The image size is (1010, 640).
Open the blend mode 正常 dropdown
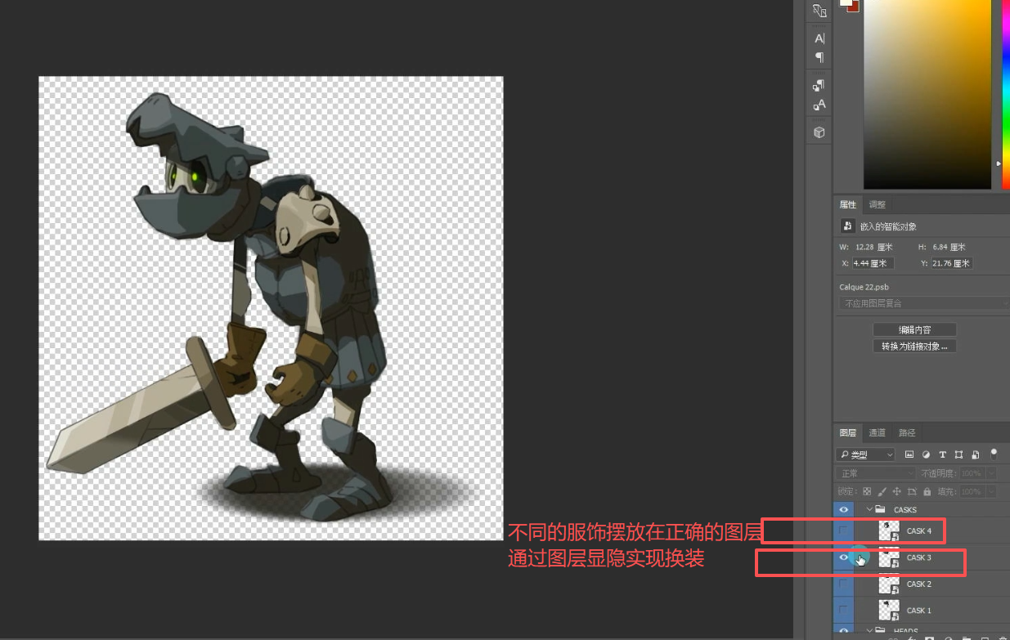coord(876,473)
